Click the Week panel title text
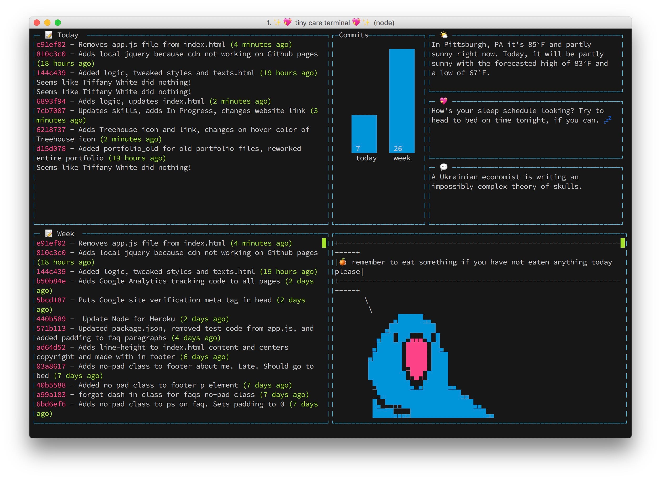The height and width of the screenshot is (480, 661). (x=66, y=234)
